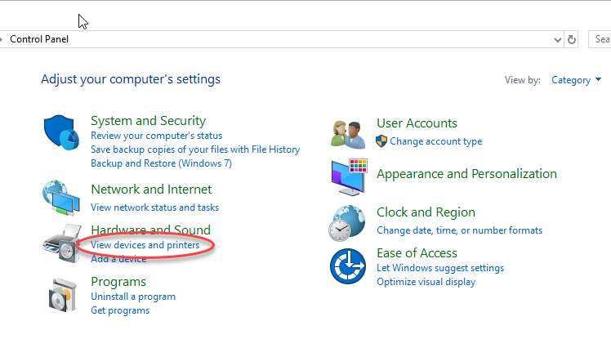
Task: Click the Network and Internet globe icon
Action: (x=63, y=196)
